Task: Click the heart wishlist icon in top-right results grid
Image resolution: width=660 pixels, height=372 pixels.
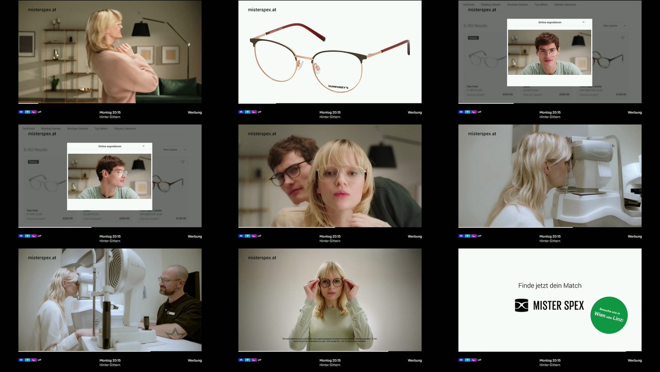Action: [623, 38]
